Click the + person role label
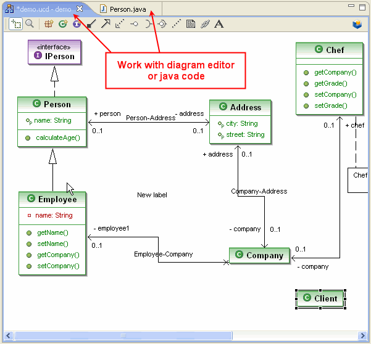 107,114
